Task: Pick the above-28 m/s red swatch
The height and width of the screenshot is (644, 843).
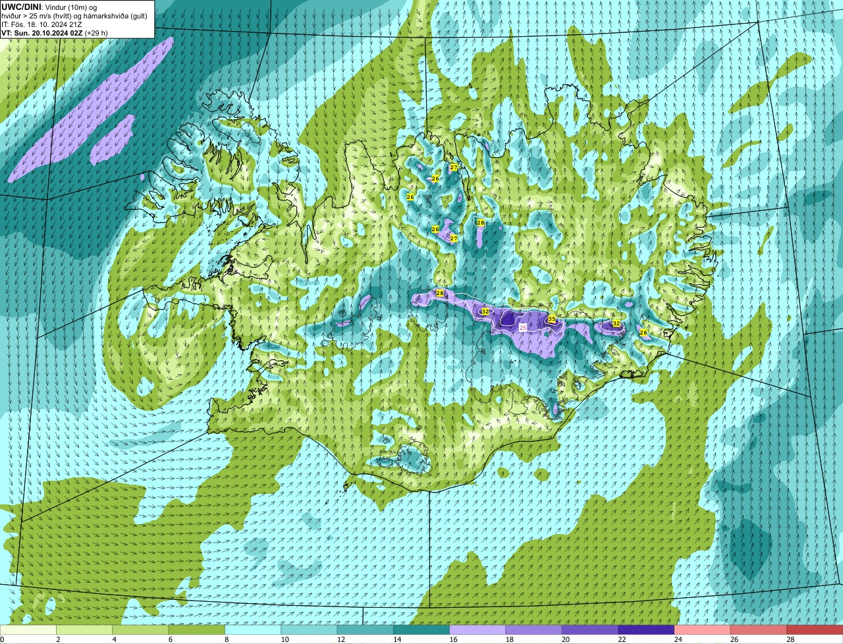Action: 815,630
